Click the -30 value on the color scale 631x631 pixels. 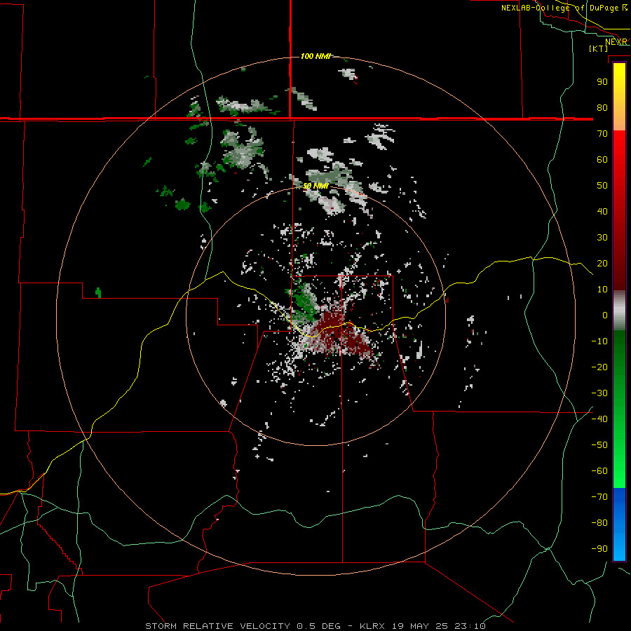pyautogui.click(x=599, y=393)
